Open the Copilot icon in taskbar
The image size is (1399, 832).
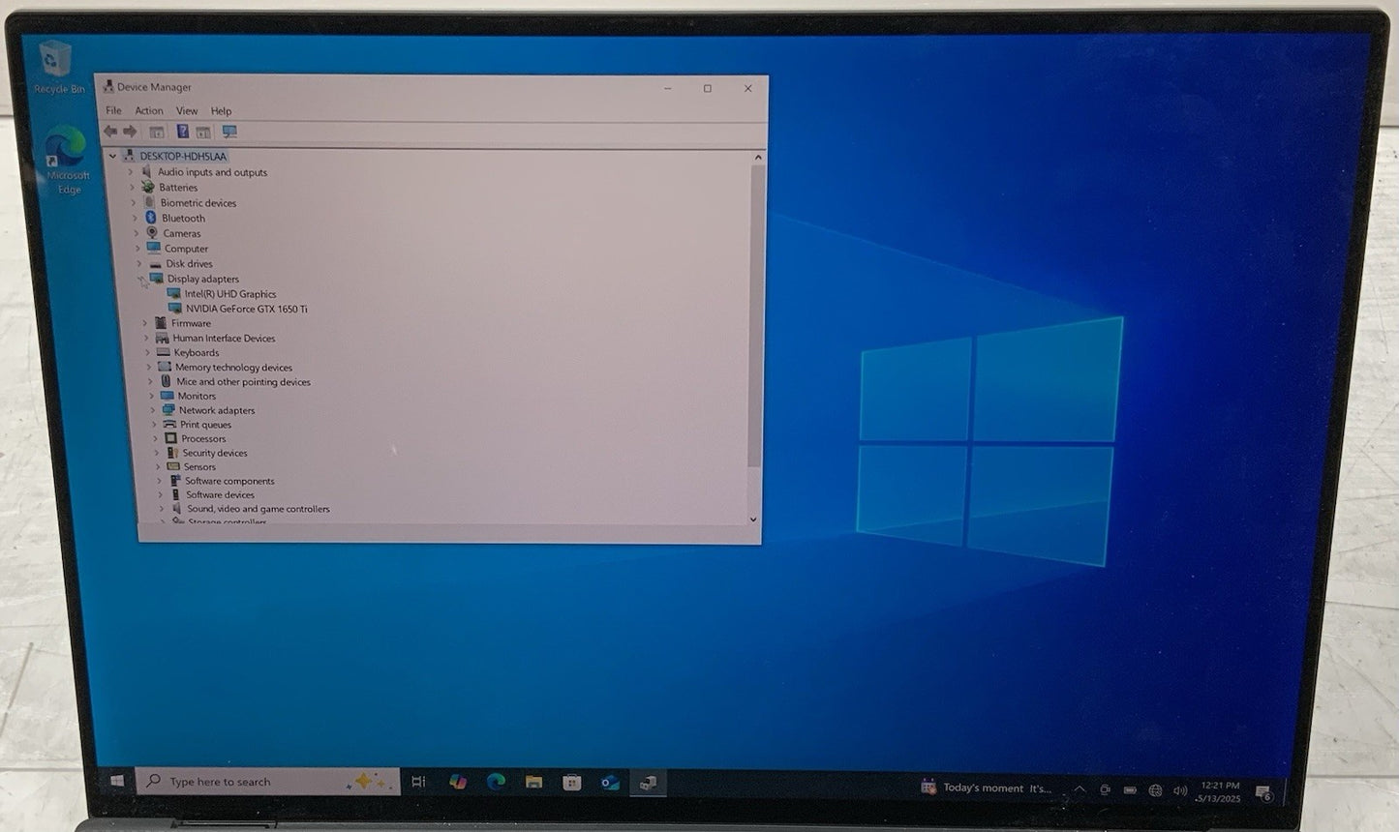pos(457,782)
